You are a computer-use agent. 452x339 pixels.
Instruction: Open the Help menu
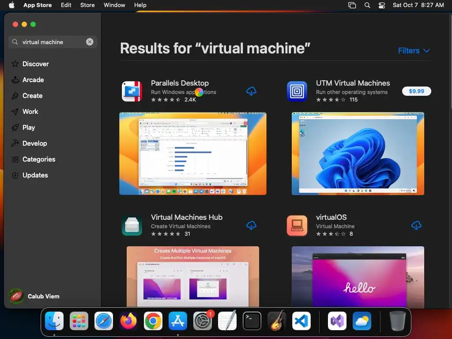point(140,5)
